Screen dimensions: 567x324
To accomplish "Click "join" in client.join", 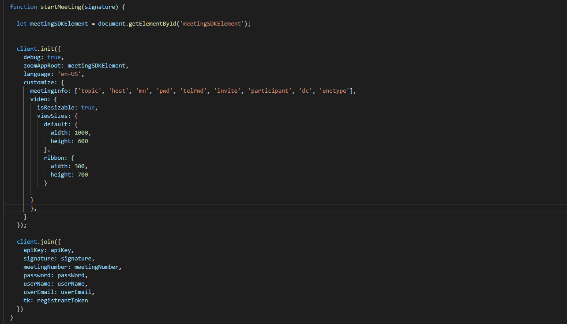I will pyautogui.click(x=47, y=242).
